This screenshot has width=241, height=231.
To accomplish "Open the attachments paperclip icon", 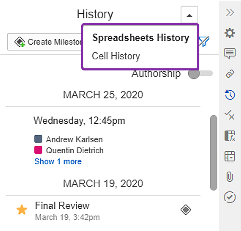I will 230,176.
